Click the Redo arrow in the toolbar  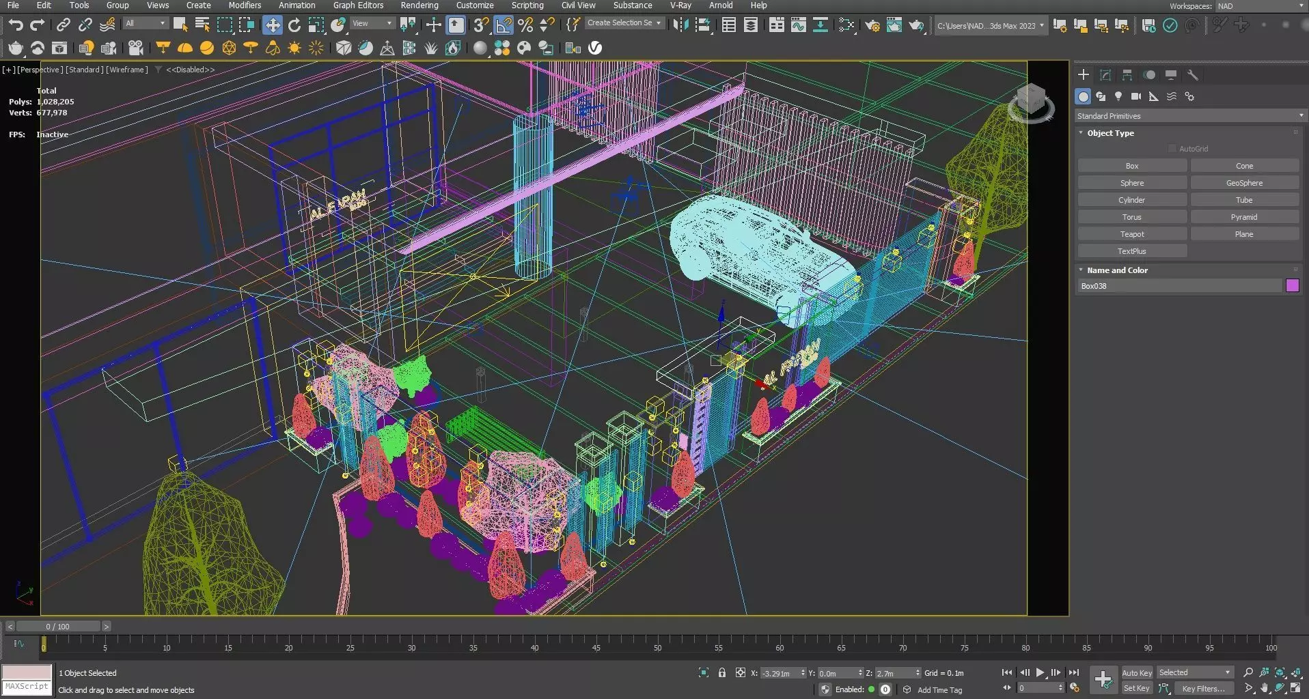click(x=38, y=25)
